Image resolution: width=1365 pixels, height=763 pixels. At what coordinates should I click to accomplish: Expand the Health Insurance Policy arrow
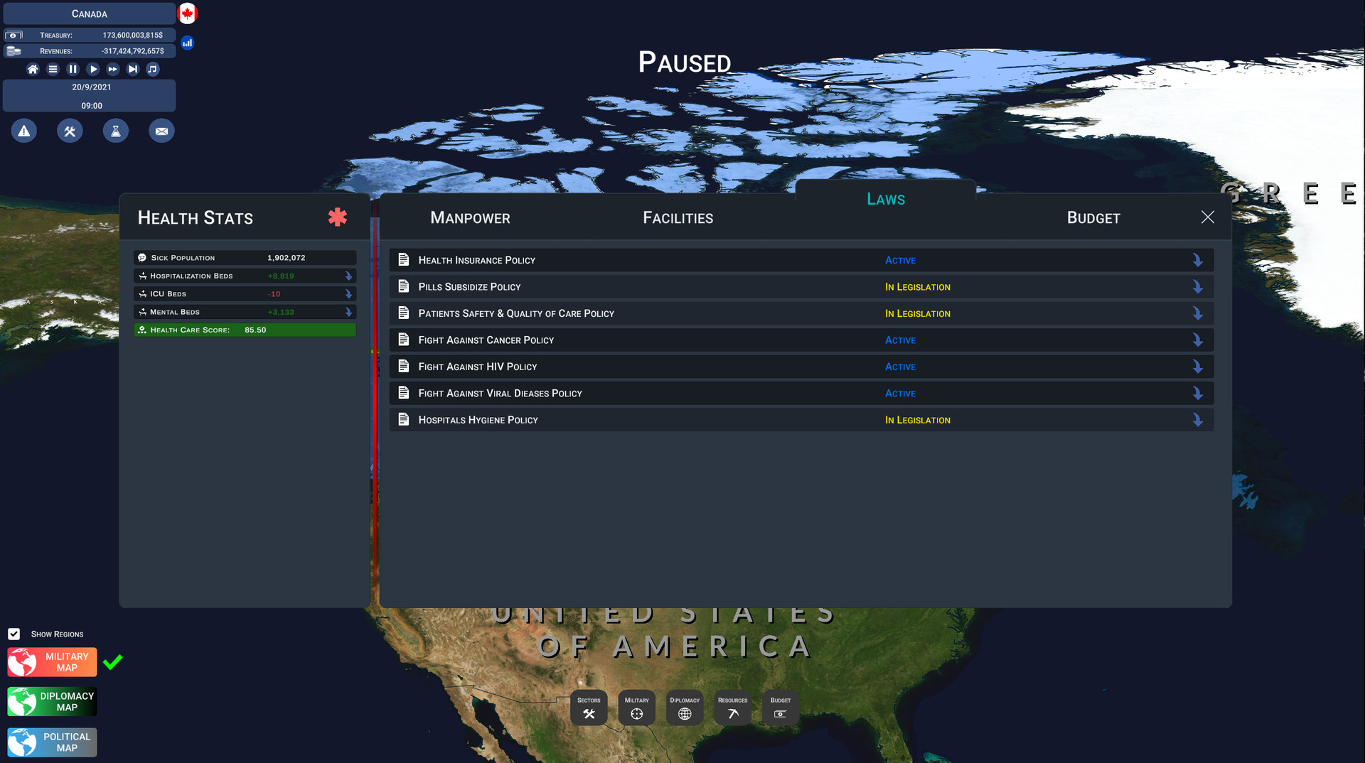[1197, 261]
